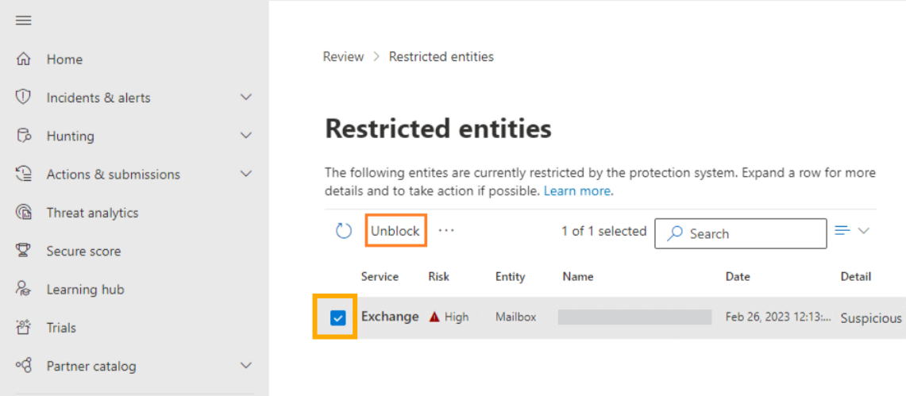This screenshot has width=906, height=396.
Task: Open the view options dropdown arrow
Action: coord(864,231)
